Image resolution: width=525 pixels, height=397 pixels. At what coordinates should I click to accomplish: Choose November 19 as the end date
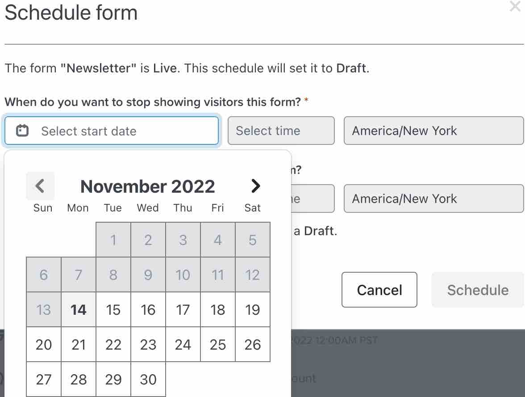(x=252, y=309)
